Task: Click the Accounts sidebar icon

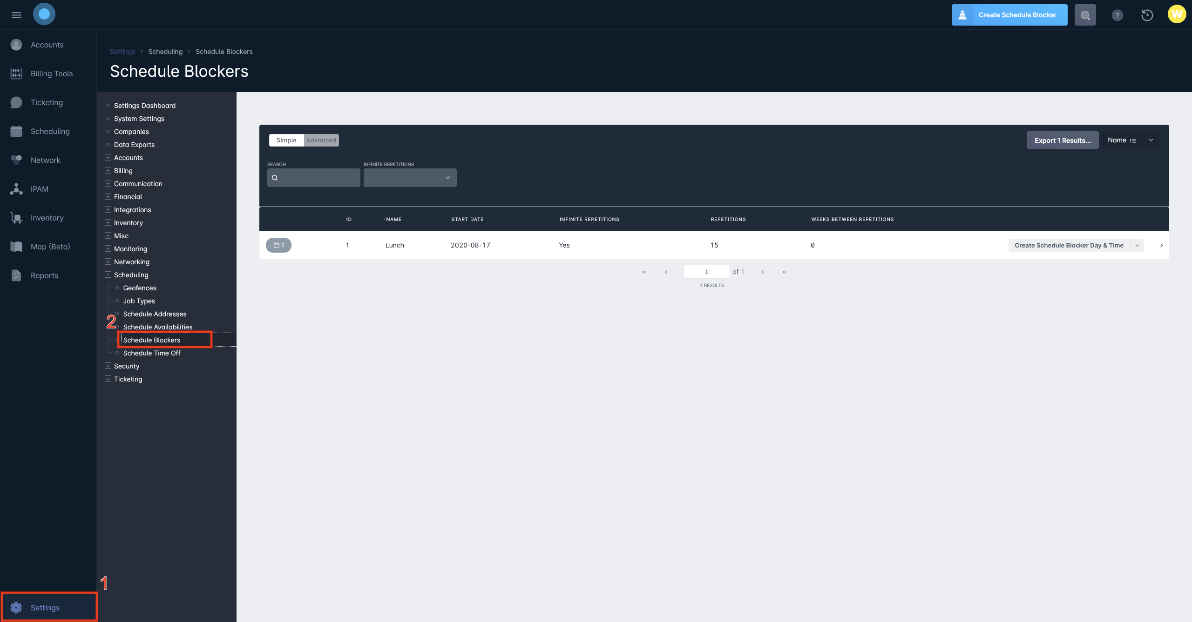Action: pos(16,45)
